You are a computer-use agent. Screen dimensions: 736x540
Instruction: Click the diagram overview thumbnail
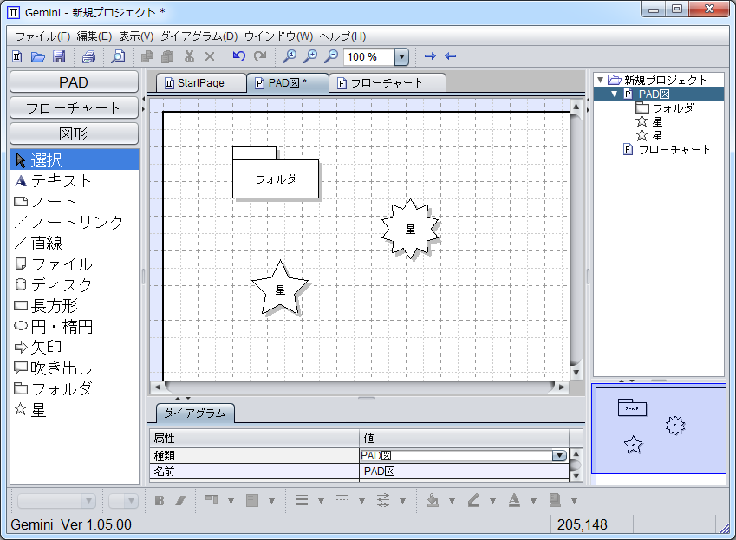pos(659,429)
